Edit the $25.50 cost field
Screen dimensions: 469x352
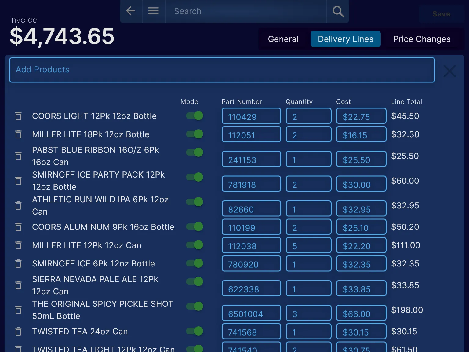pyautogui.click(x=361, y=159)
